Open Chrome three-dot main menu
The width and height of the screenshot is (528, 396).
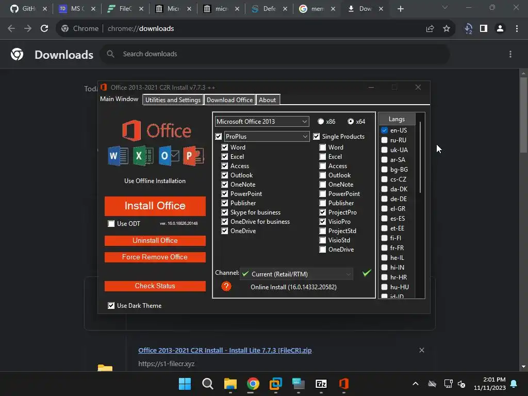click(517, 29)
